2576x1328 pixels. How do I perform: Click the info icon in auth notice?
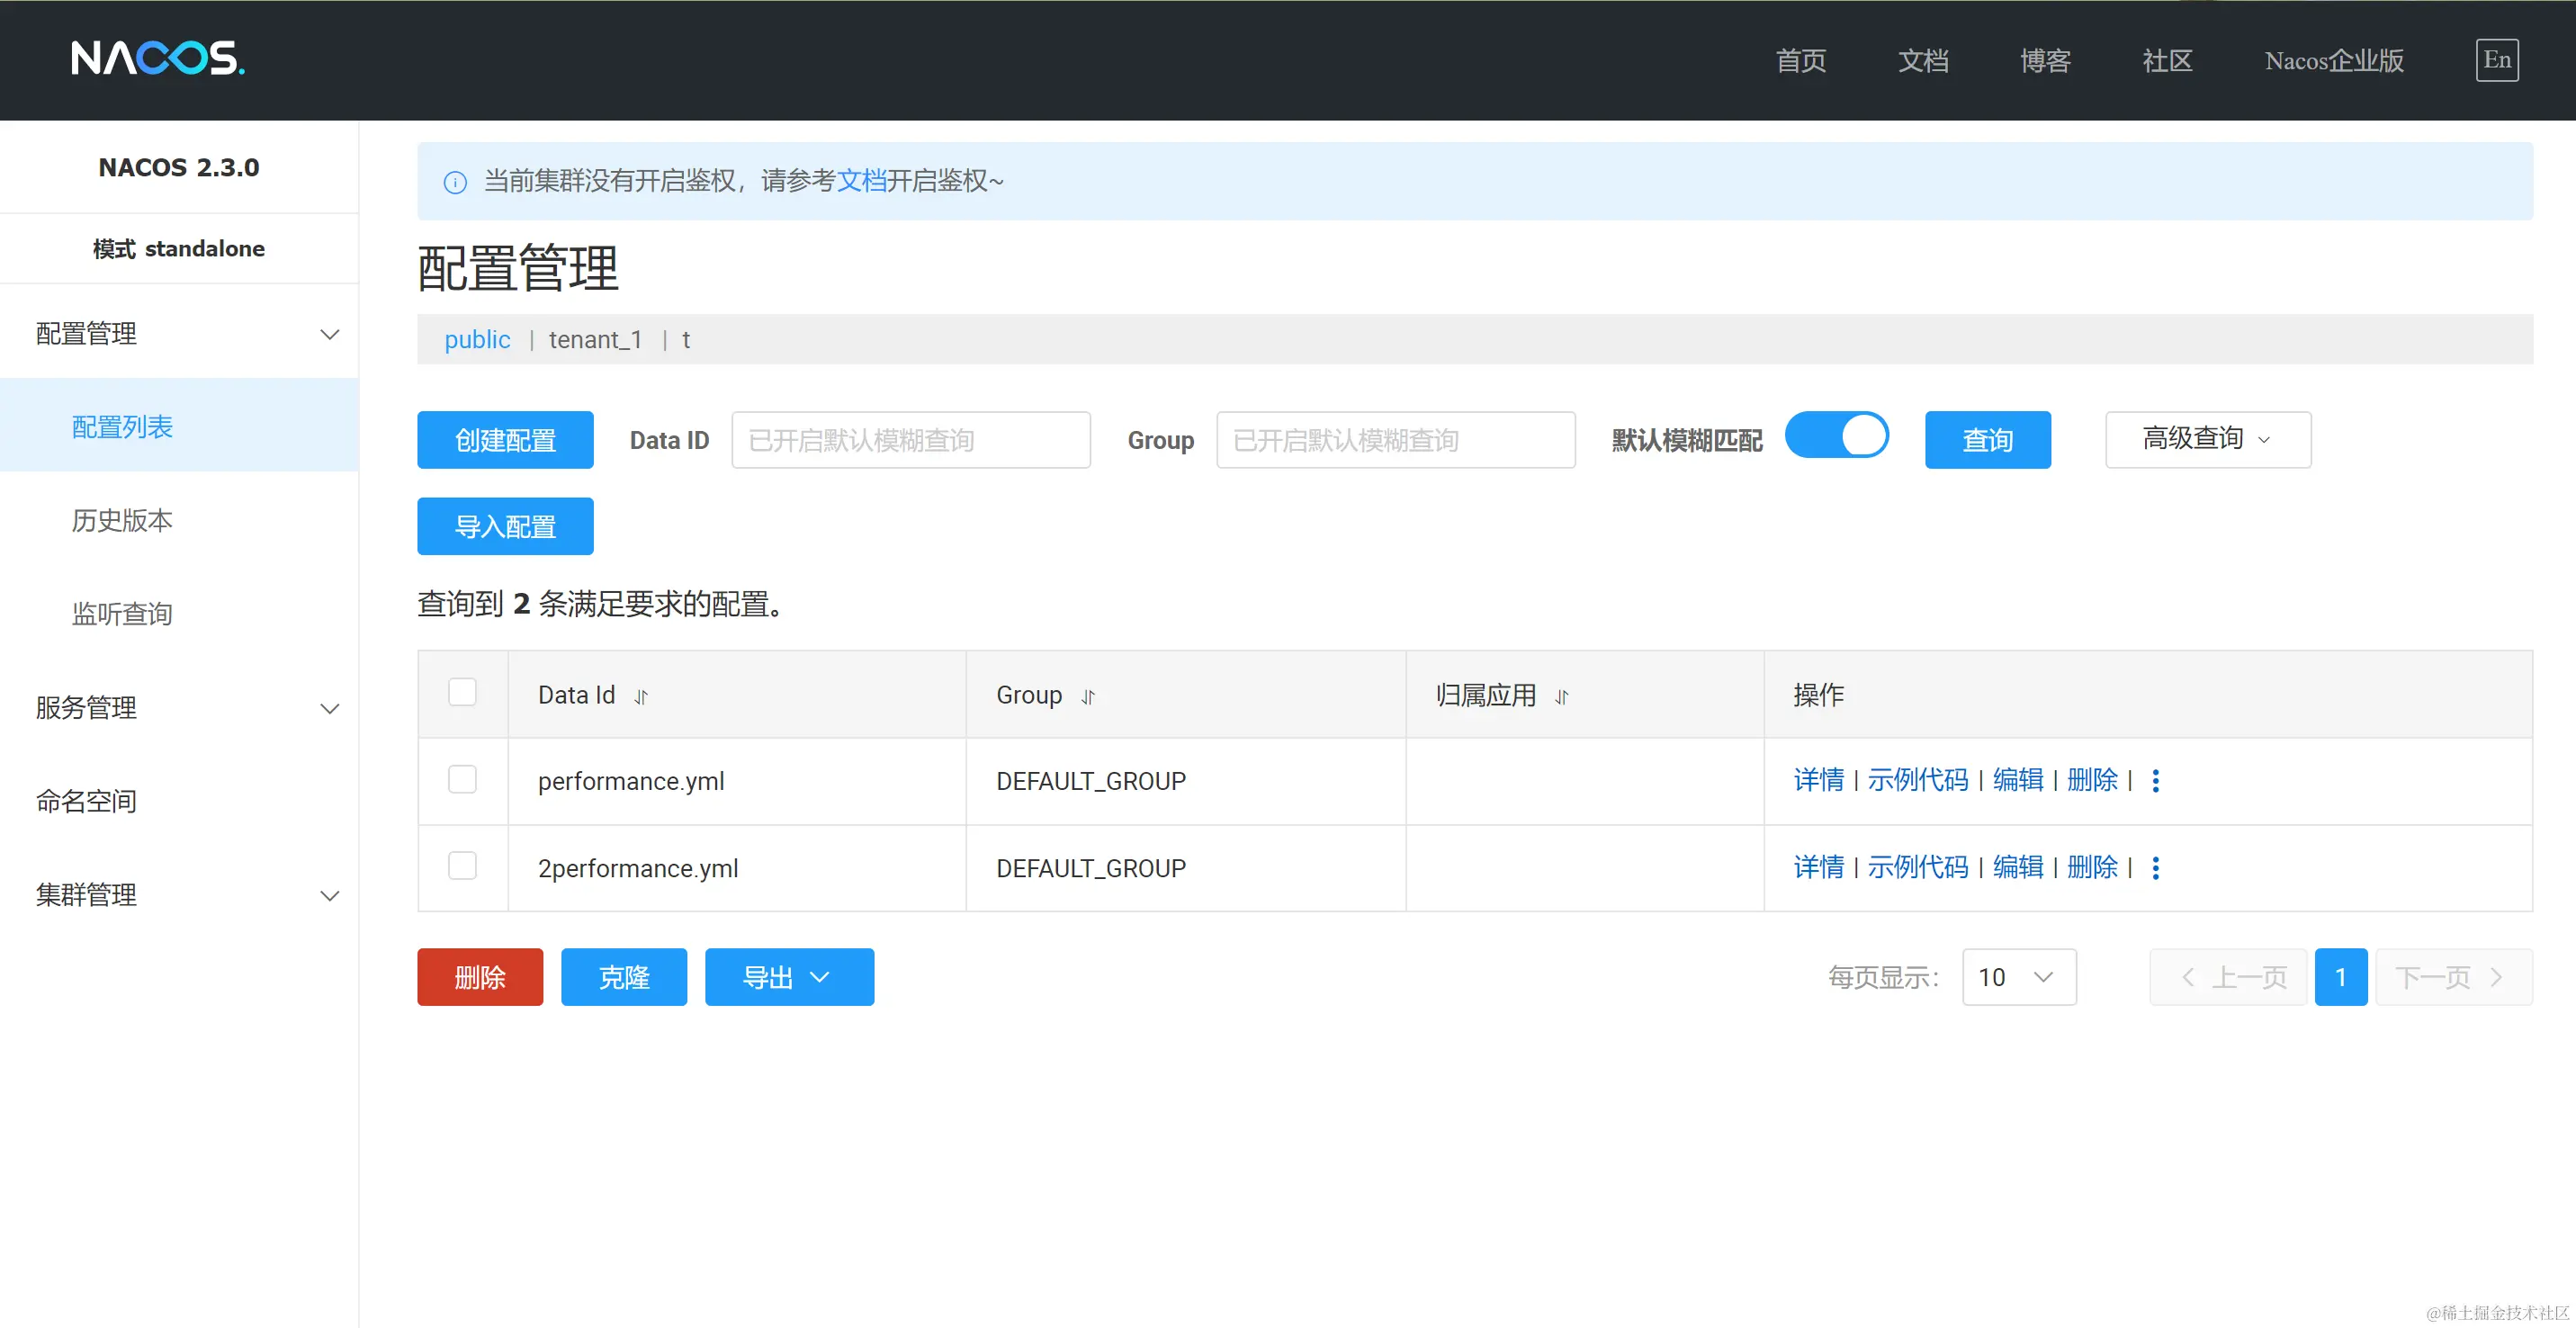(455, 182)
